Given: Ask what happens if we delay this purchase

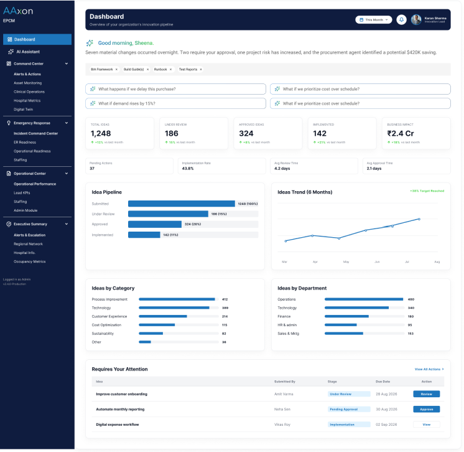Looking at the screenshot, I should (175, 89).
